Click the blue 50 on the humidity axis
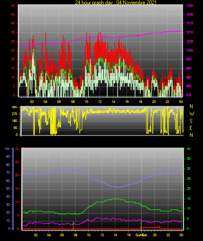The width and height of the screenshot is (203, 241). [x=8, y=188]
